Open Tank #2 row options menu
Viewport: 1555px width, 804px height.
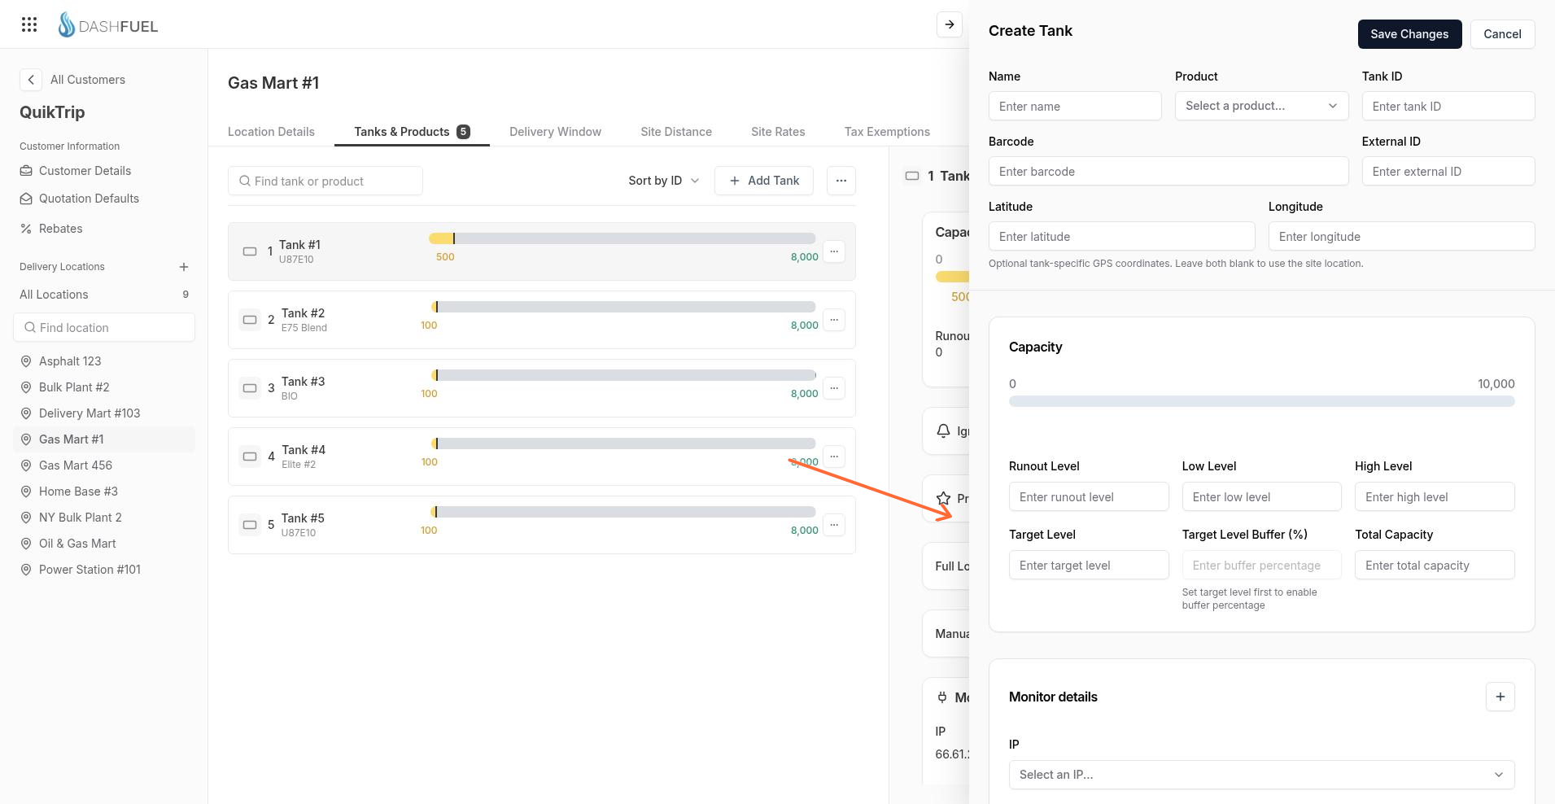[834, 320]
